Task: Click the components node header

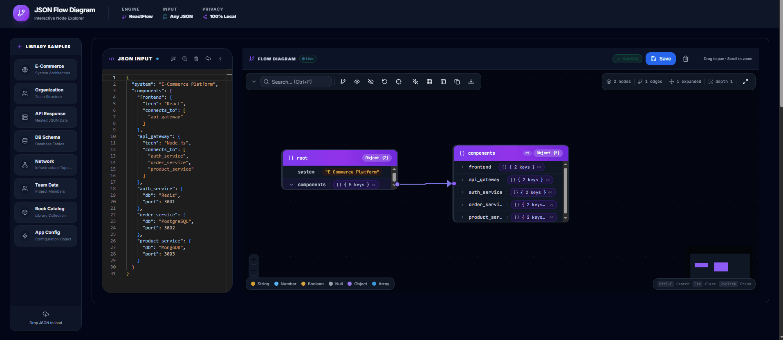Action: point(511,153)
